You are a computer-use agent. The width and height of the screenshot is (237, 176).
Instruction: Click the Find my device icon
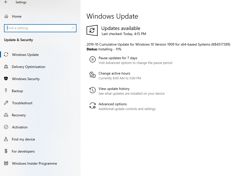click(x=6, y=139)
